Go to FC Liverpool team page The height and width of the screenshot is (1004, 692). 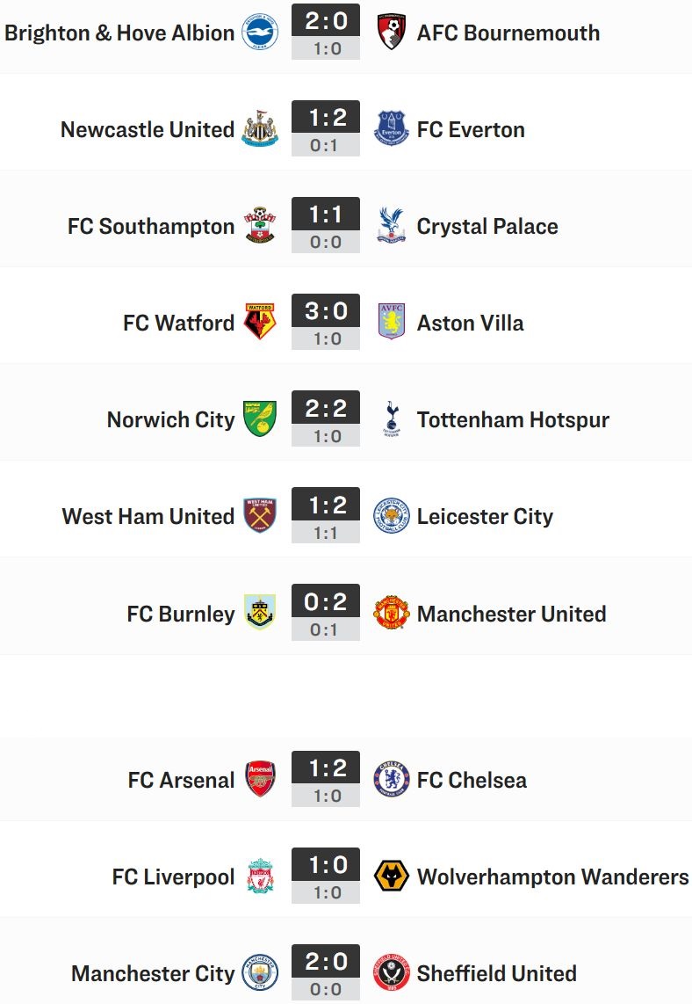click(173, 877)
